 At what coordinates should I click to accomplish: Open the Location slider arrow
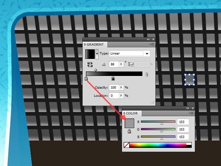click(x=121, y=96)
